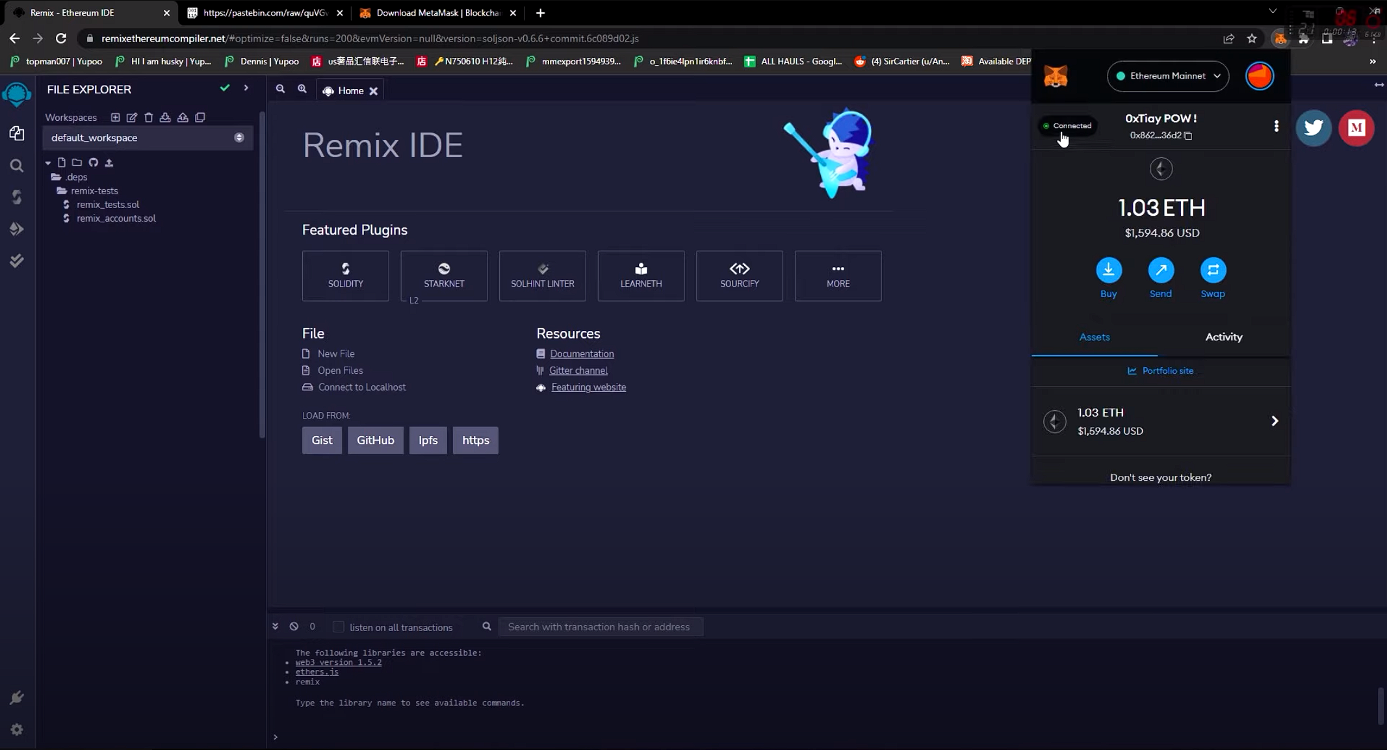
Task: Open MetaMask account options three-dot menu
Action: [1276, 126]
